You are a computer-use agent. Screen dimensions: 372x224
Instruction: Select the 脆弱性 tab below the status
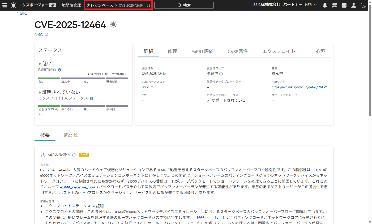pos(71,135)
